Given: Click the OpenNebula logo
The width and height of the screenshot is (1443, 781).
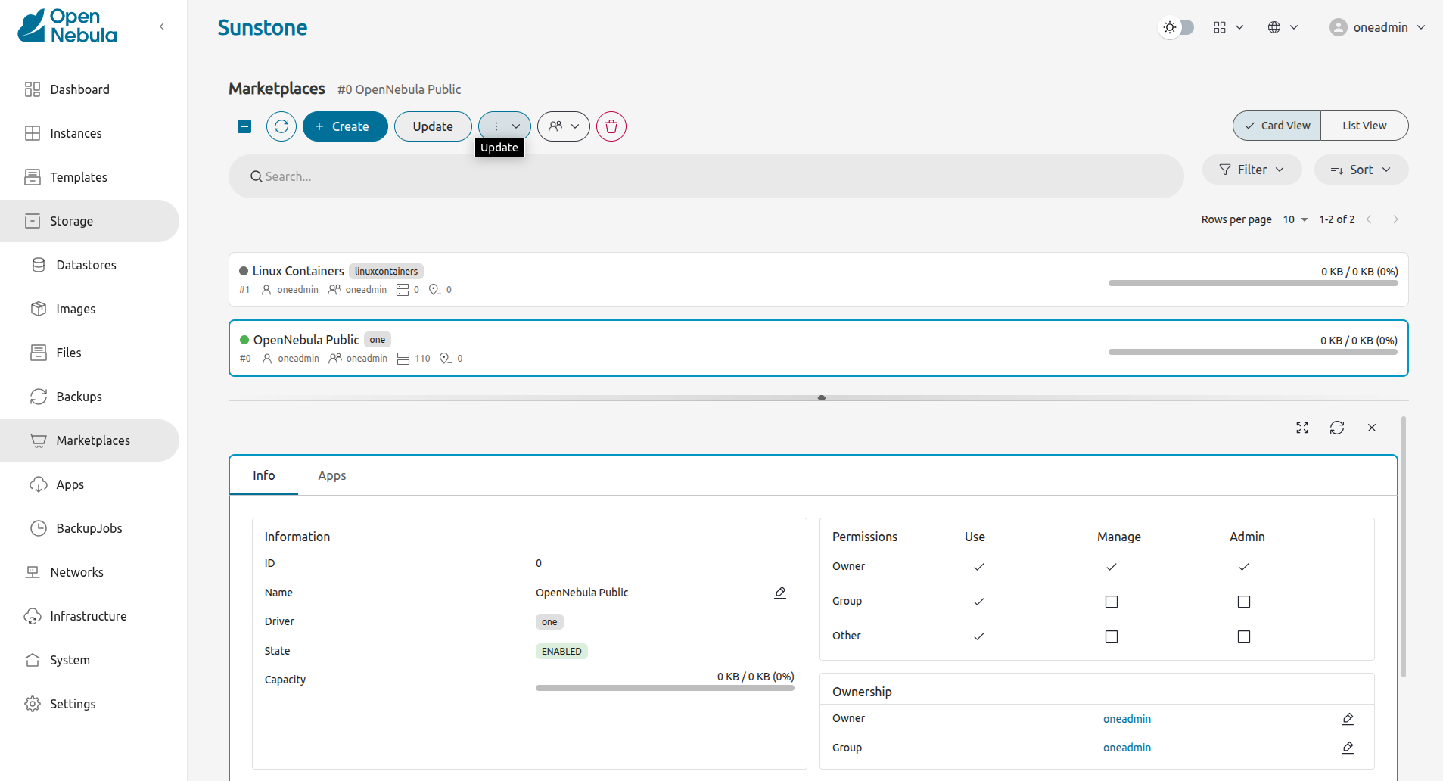Looking at the screenshot, I should click(67, 26).
